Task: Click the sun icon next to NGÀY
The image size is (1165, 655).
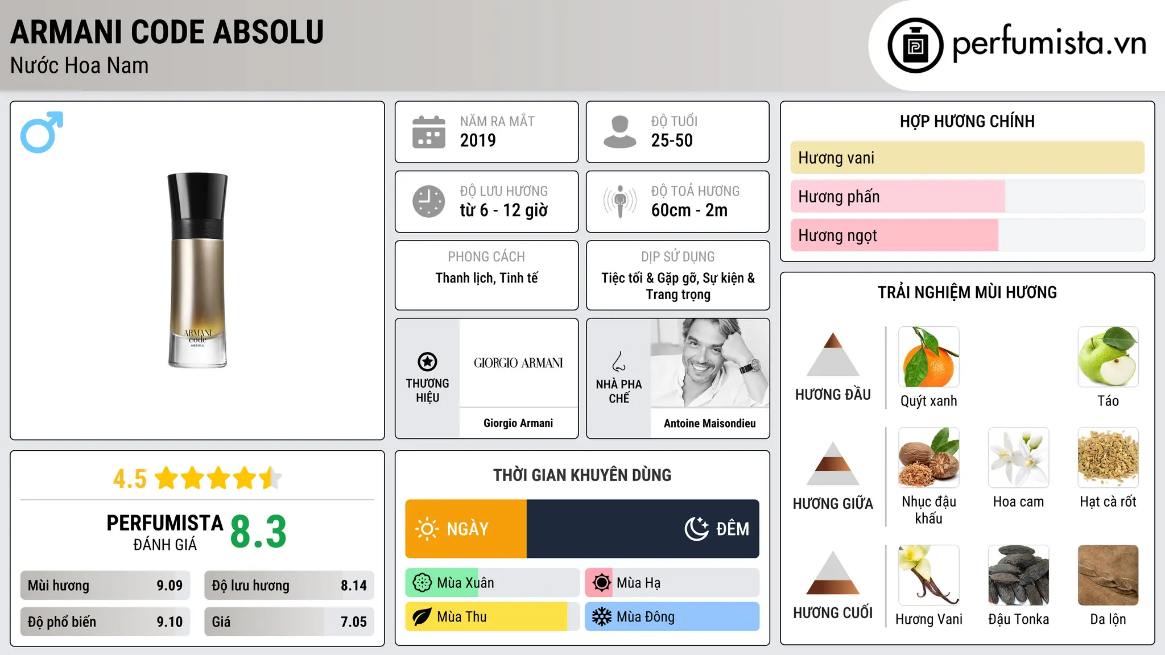Action: click(x=427, y=529)
